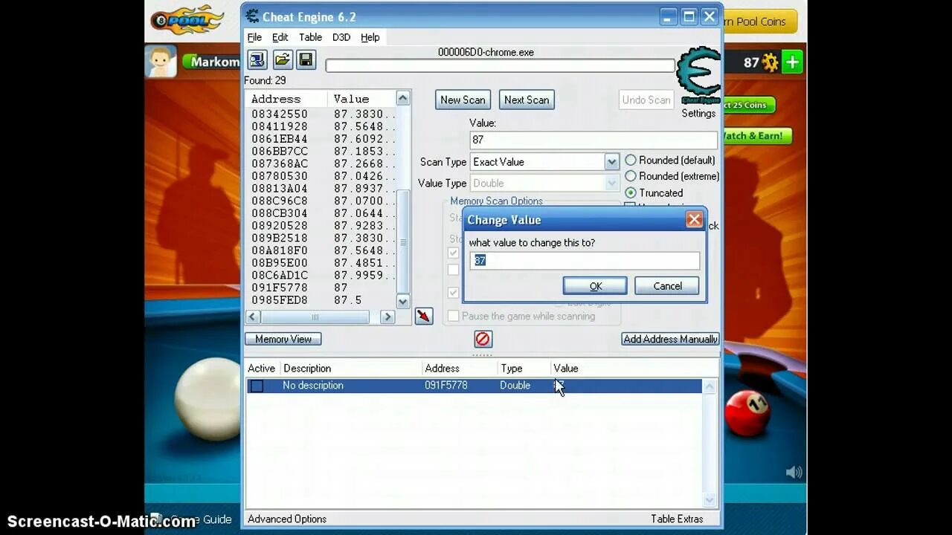The image size is (952, 535).
Task: Open Memory View
Action: pos(283,339)
